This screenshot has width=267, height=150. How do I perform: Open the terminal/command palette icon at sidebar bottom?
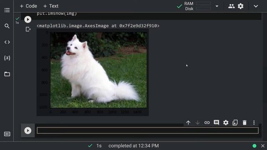click(x=7, y=134)
